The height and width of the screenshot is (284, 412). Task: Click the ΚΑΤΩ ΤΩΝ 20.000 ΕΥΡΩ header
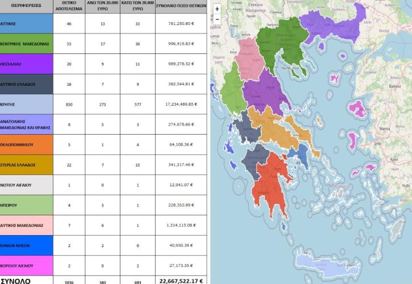(x=138, y=6)
